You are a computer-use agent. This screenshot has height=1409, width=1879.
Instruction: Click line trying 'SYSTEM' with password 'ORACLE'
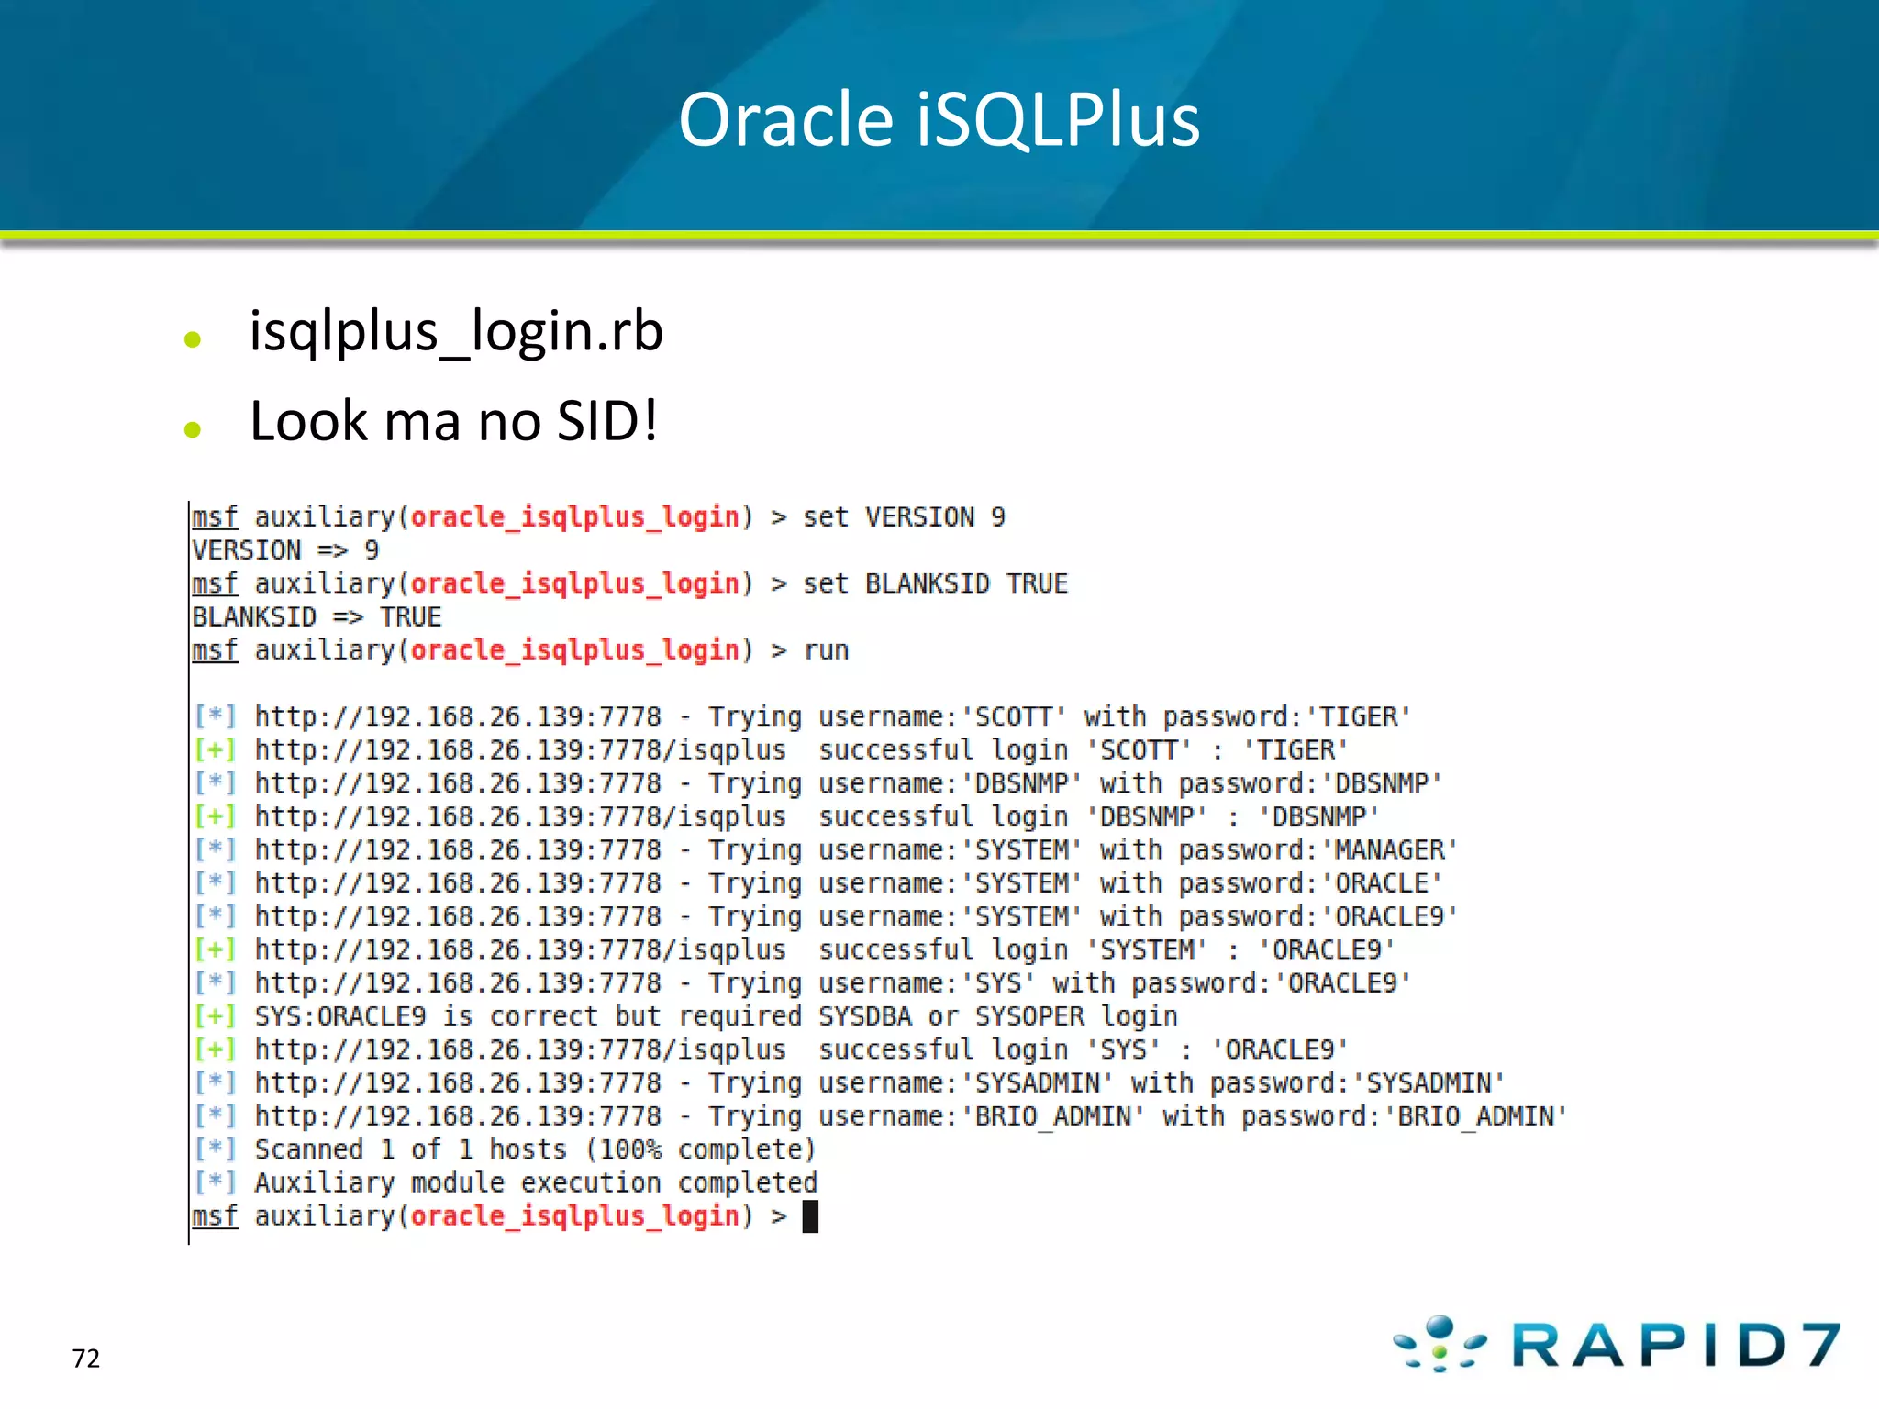(x=817, y=883)
